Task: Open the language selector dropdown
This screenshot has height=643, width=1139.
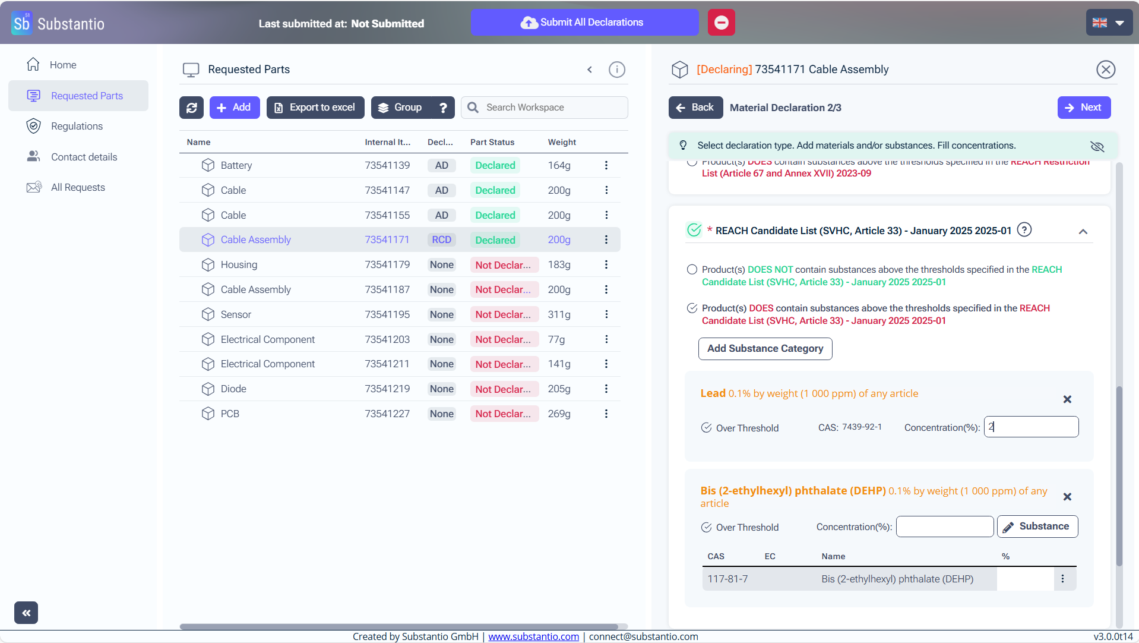Action: point(1109,23)
